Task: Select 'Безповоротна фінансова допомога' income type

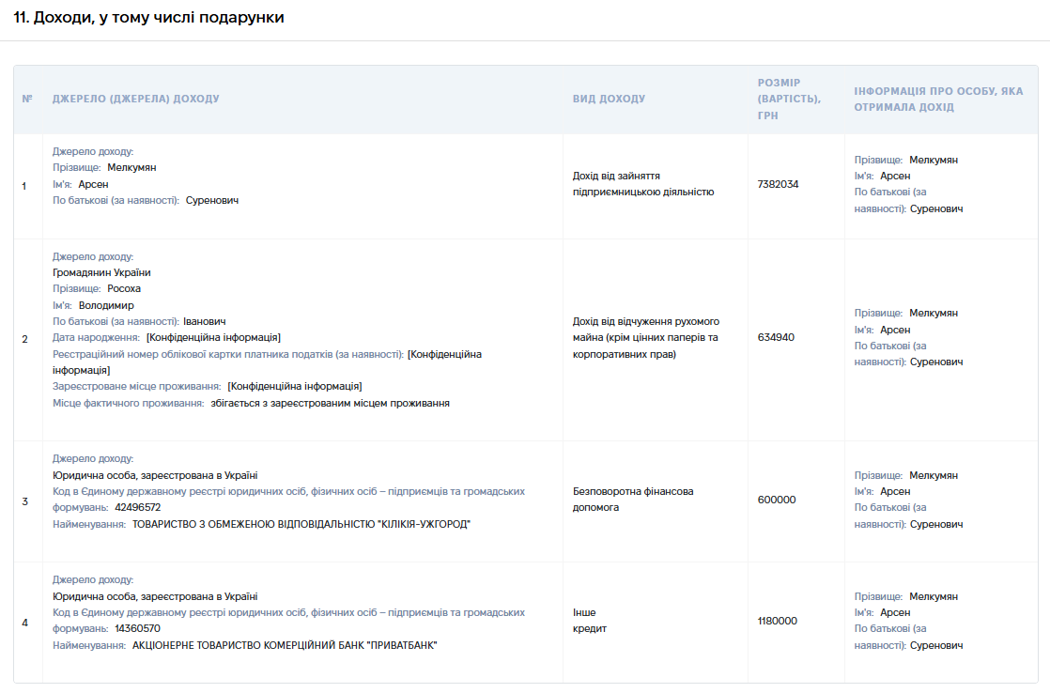Action: (x=633, y=500)
